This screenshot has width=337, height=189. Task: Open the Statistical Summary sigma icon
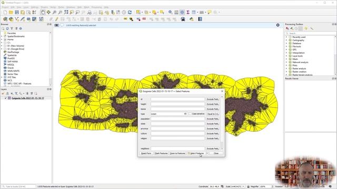(x=188, y=13)
